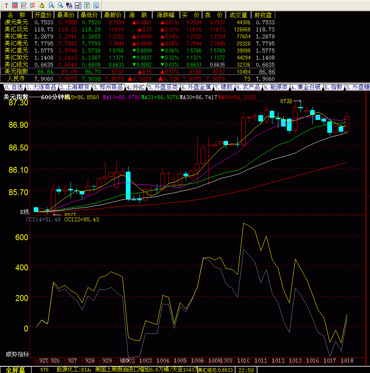Viewport: 370px width, 373px height.
Task: Click the EIA crude oil news ticker
Action: point(127,370)
